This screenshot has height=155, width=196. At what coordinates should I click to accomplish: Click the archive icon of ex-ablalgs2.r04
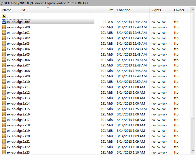(x=4, y=49)
